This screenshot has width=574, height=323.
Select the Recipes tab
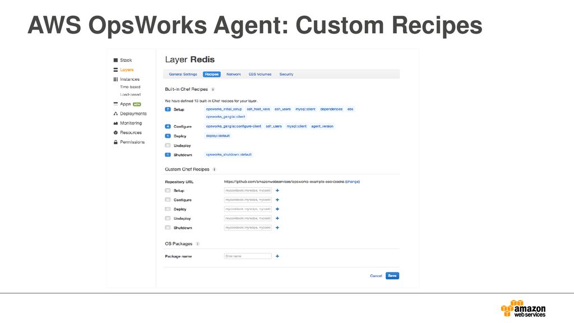(211, 75)
